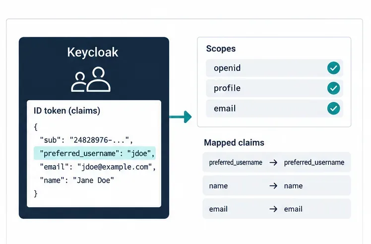Image resolution: width=371 pixels, height=244 pixels.
Task: Click target preferred_username in mapped claims
Action: 314,163
